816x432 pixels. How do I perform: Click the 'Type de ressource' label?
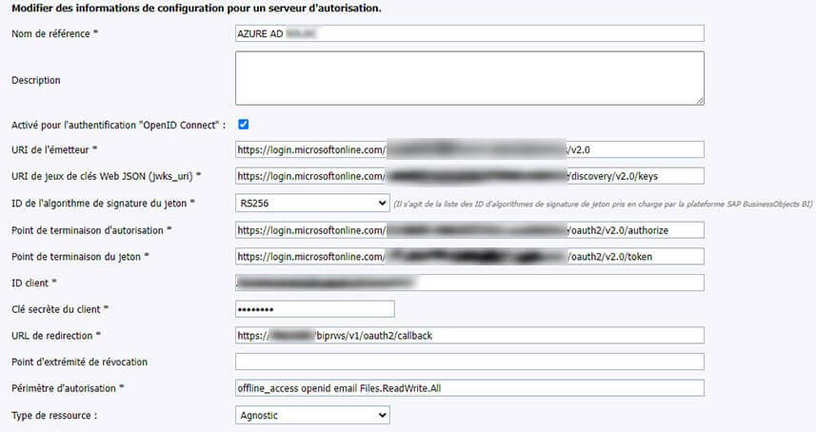coord(54,416)
